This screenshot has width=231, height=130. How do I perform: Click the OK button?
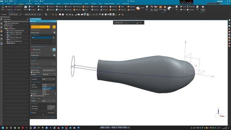tap(40, 117)
